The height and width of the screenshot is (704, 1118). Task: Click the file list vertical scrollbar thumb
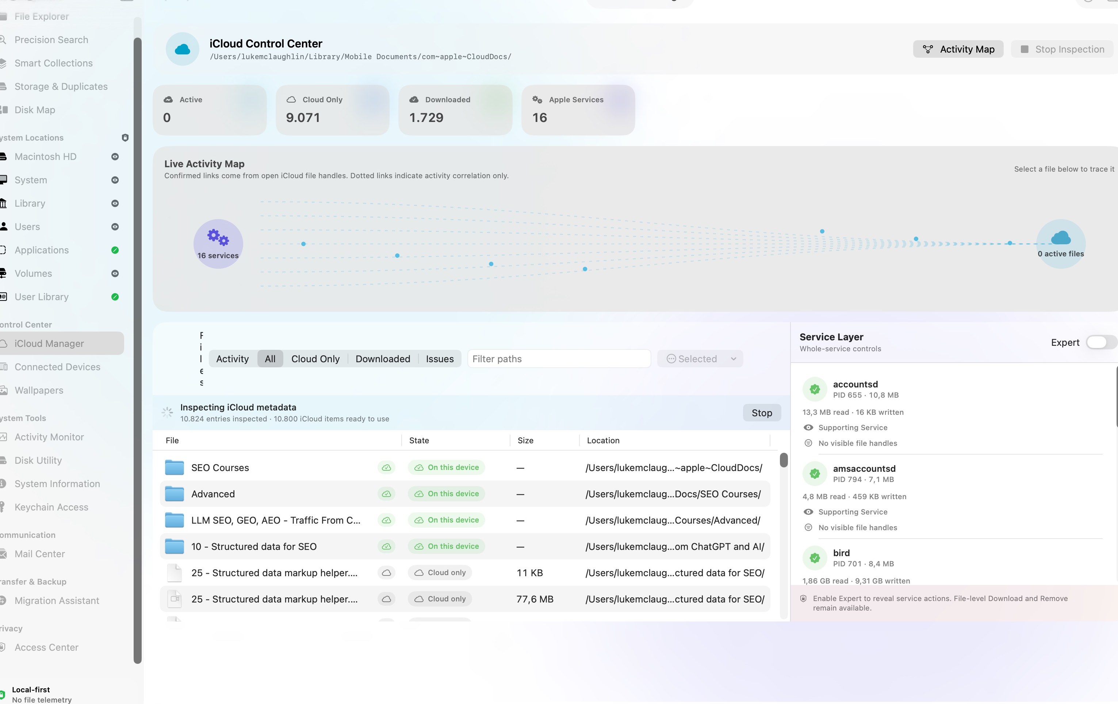[x=784, y=459]
